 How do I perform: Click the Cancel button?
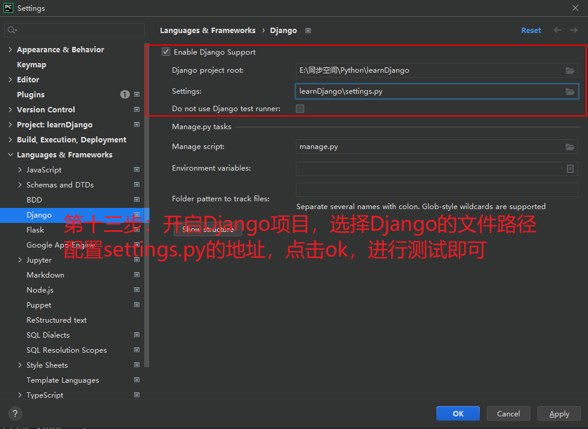pos(509,413)
